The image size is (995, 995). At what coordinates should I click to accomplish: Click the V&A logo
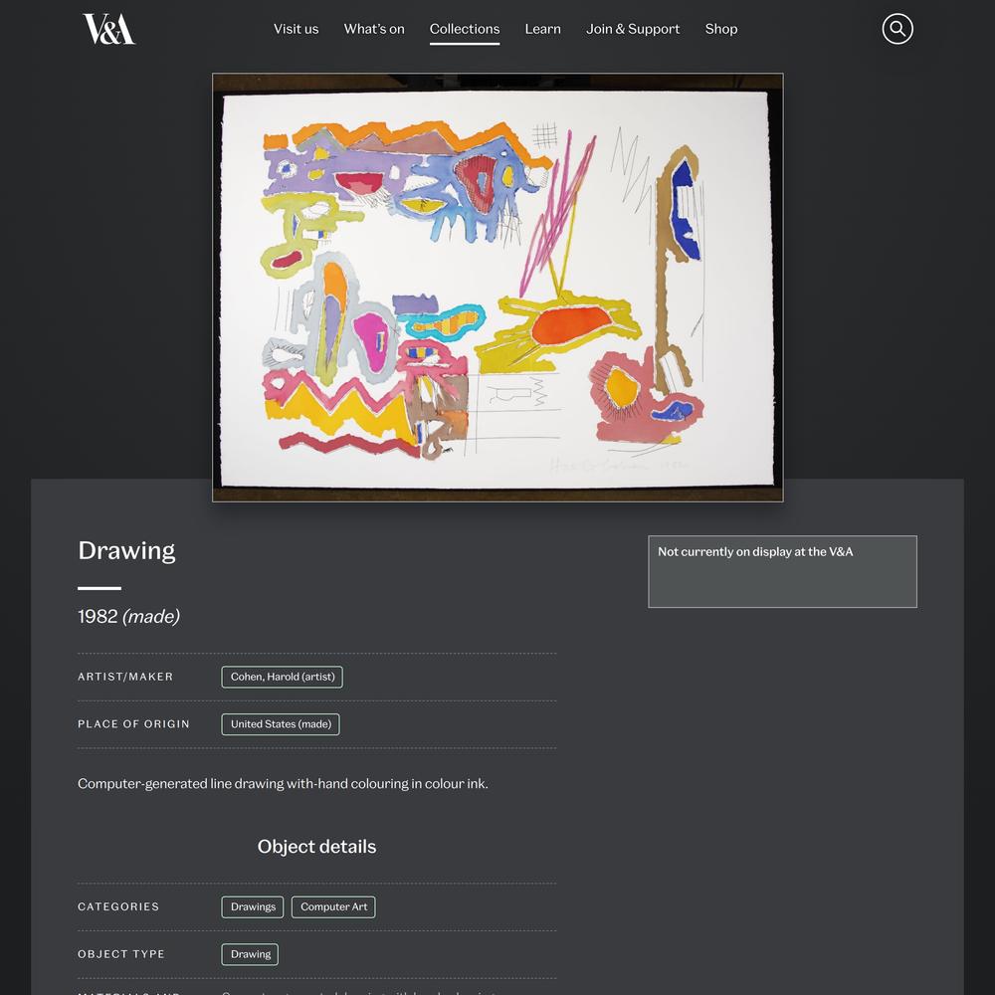coord(109,29)
